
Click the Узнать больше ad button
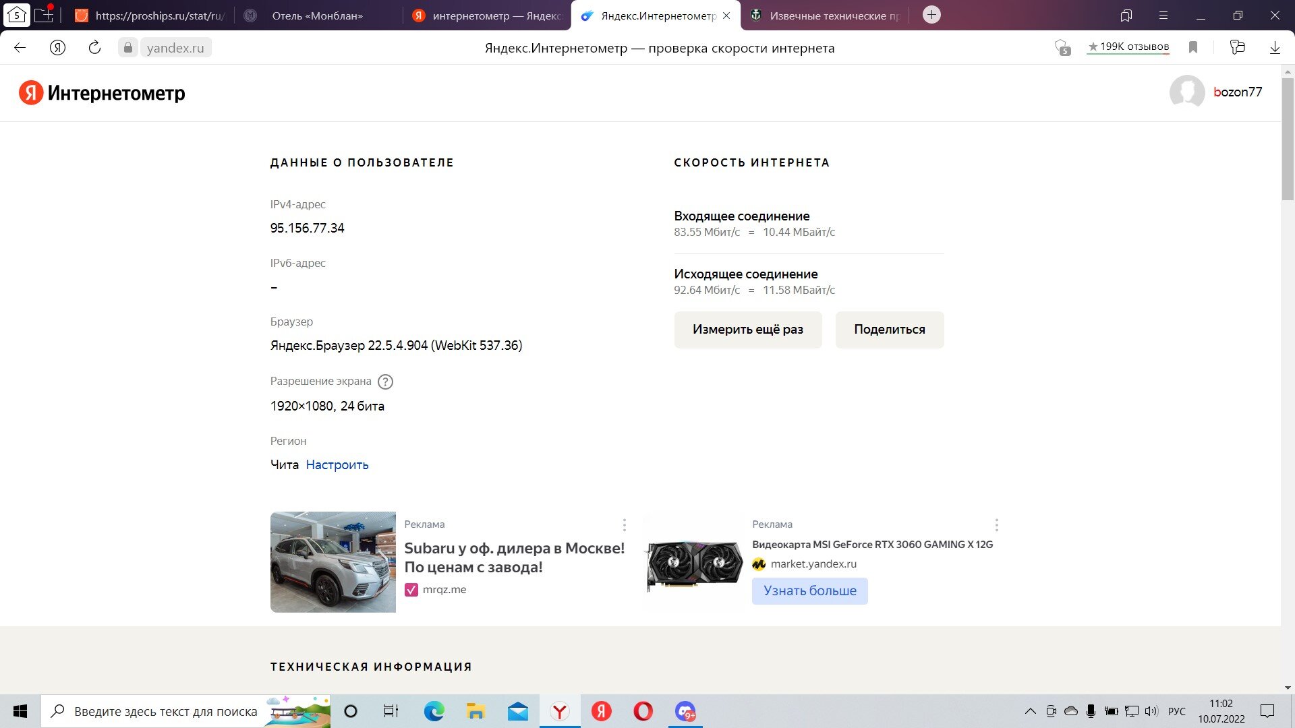tap(810, 591)
